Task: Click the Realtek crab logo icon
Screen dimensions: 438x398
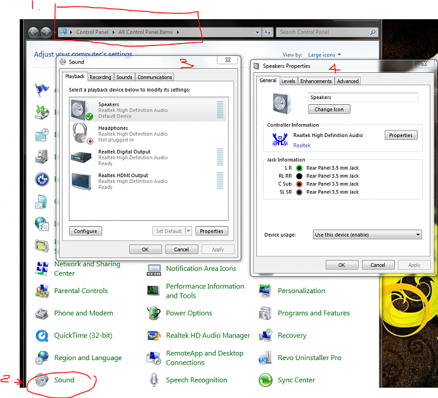Action: pos(280,140)
